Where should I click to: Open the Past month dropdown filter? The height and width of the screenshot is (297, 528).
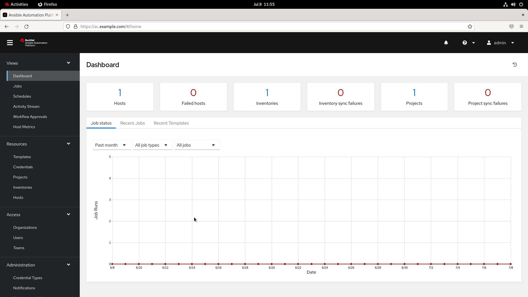click(x=110, y=145)
